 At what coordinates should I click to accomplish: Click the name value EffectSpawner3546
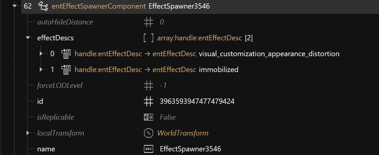tap(190, 149)
